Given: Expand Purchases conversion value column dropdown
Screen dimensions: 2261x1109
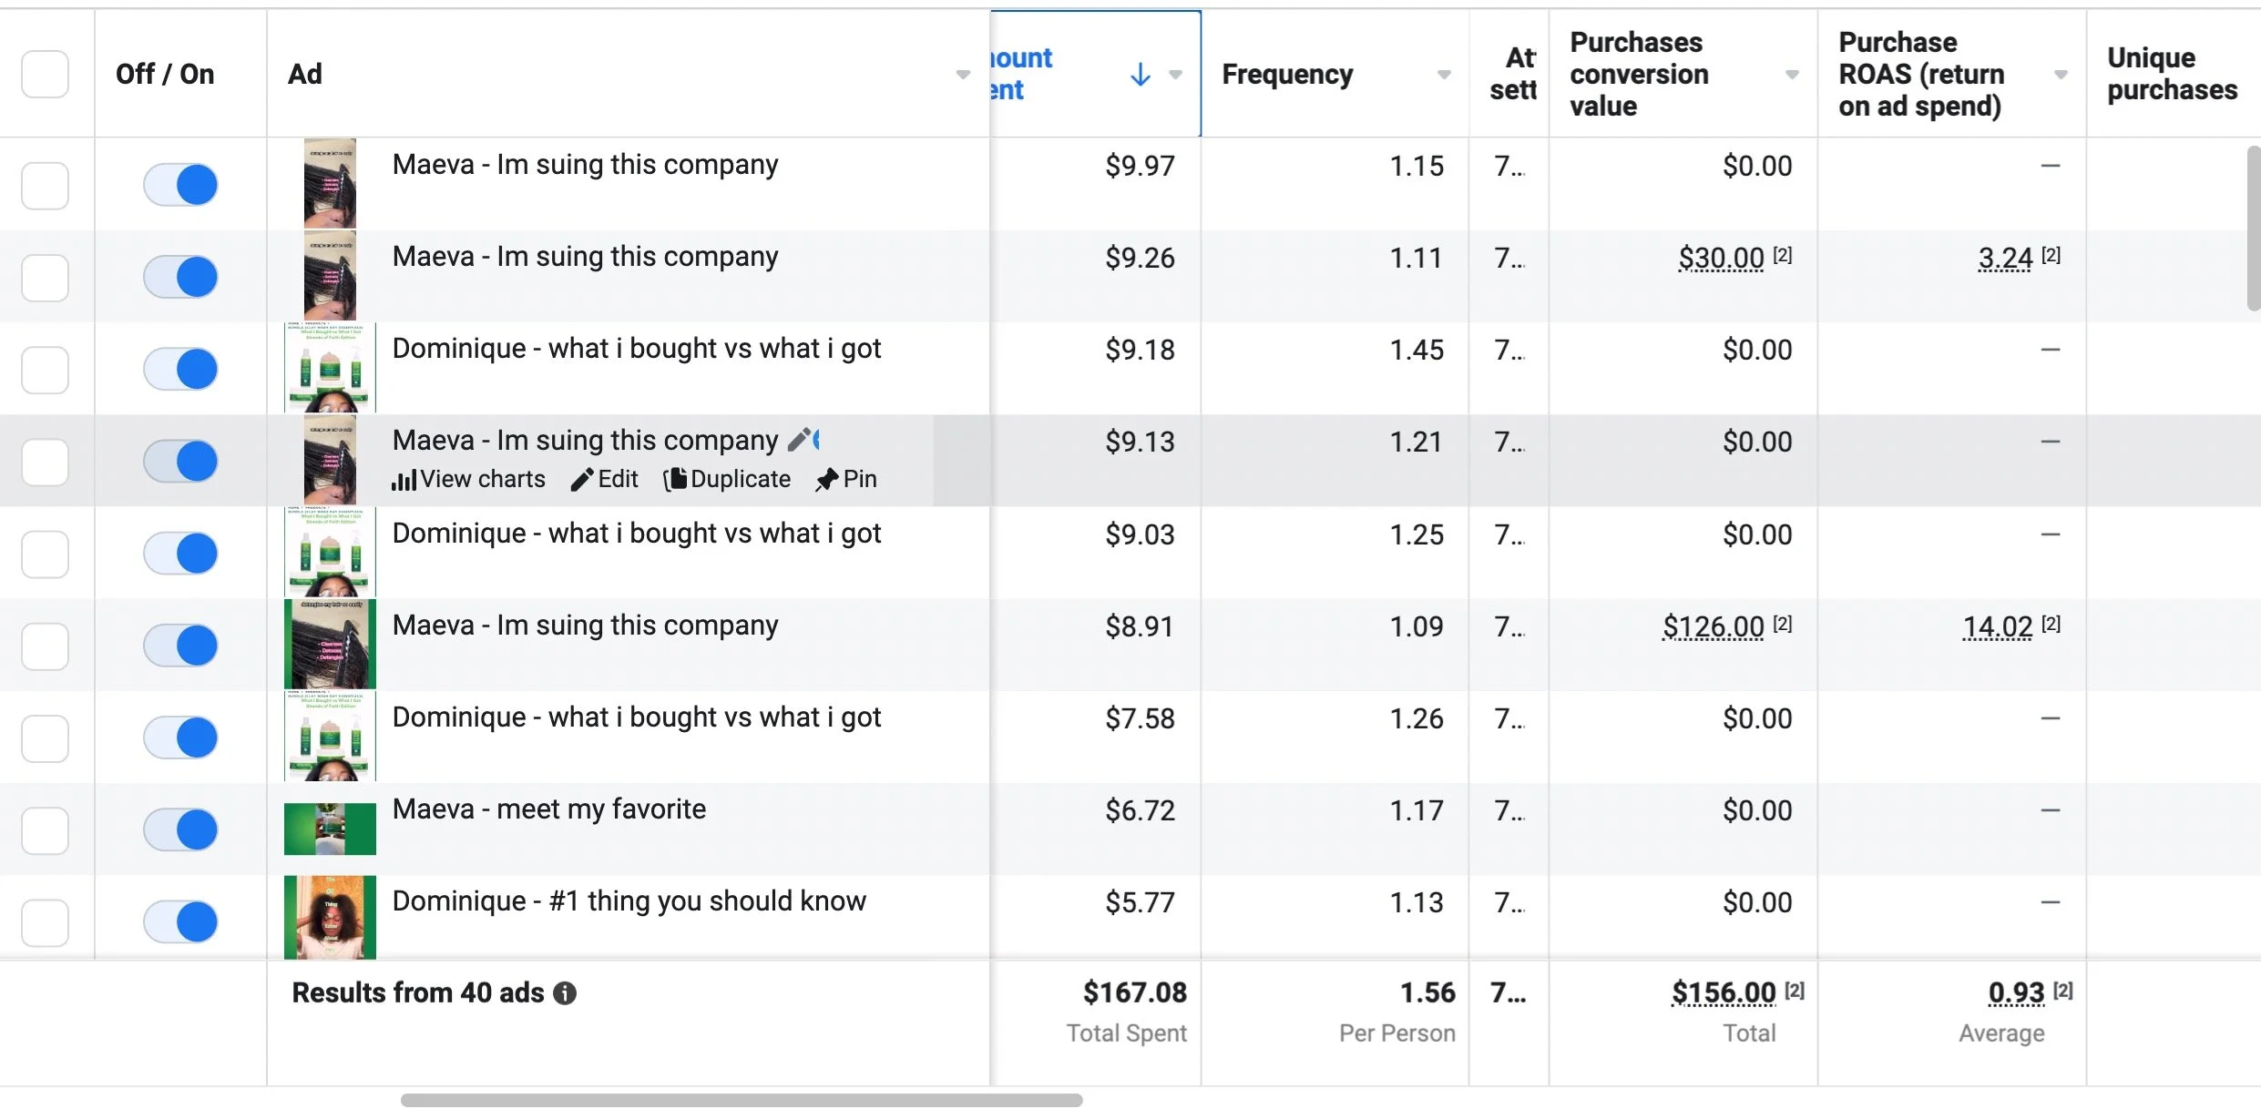Looking at the screenshot, I should coord(1791,75).
